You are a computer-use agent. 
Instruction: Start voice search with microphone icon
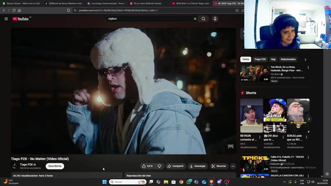(x=215, y=19)
